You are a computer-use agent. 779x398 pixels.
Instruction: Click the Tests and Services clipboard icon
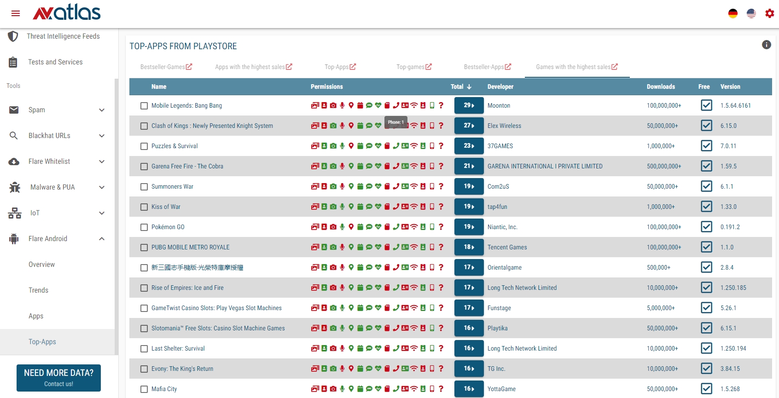pyautogui.click(x=13, y=62)
